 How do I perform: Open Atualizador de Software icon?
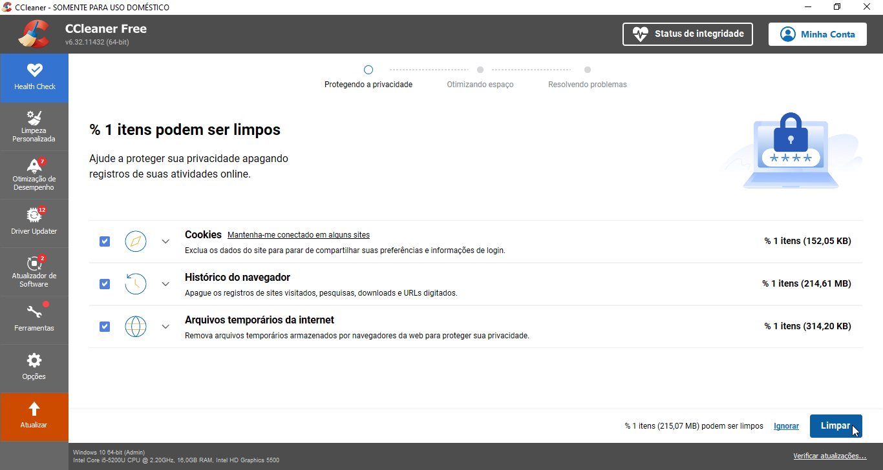(x=34, y=263)
